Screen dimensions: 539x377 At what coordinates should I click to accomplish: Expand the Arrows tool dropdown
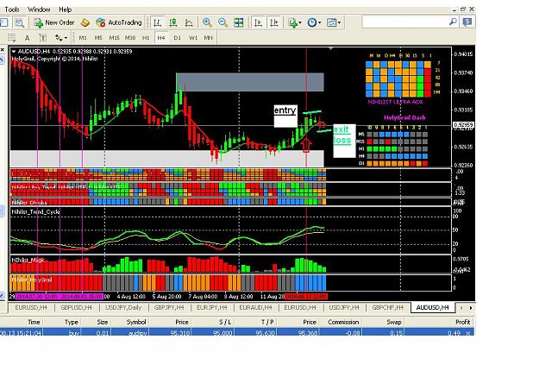coord(66,38)
